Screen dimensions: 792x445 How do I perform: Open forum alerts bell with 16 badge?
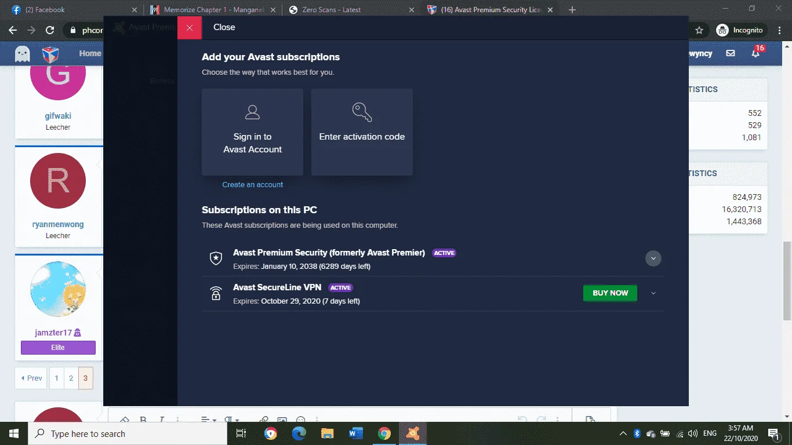pos(756,53)
